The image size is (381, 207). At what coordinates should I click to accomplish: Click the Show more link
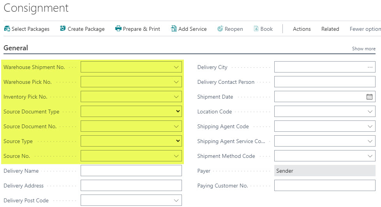click(x=363, y=49)
